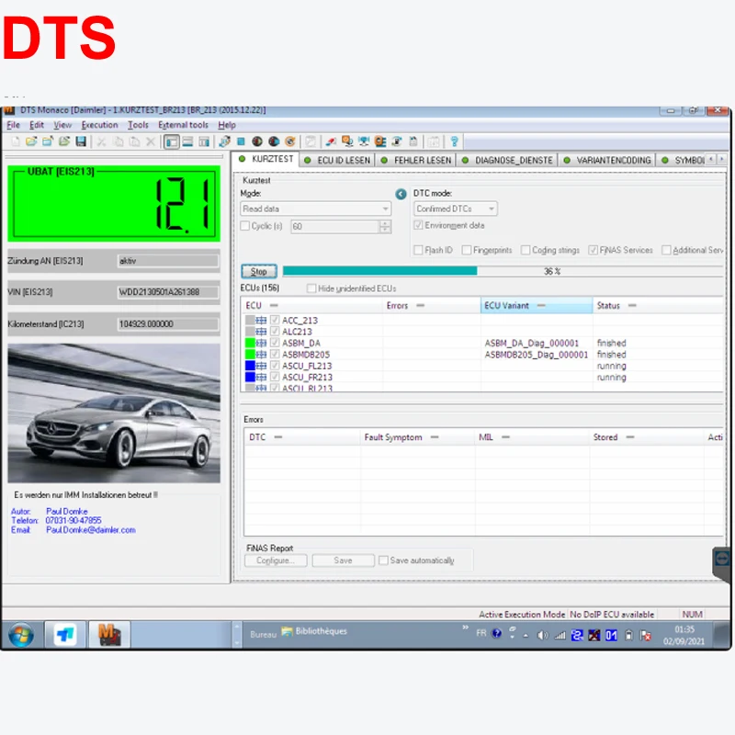Enable the Cyclic (s) checkbox
Viewport: 735px width, 735px height.
click(244, 226)
